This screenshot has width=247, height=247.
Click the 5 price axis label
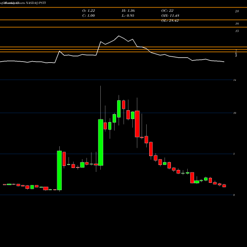(234, 154)
